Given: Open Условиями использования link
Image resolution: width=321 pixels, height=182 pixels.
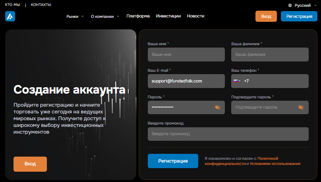Looking at the screenshot, I should coord(275,164).
